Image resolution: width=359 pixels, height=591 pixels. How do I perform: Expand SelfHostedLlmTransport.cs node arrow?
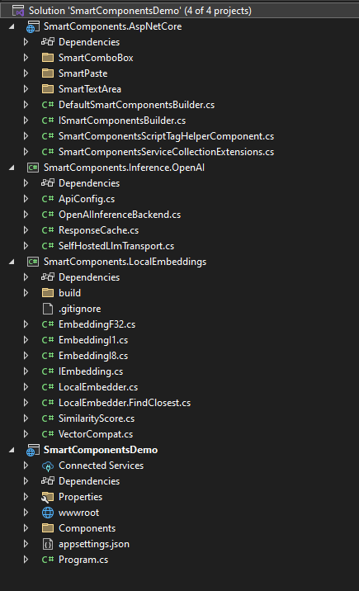click(26, 246)
